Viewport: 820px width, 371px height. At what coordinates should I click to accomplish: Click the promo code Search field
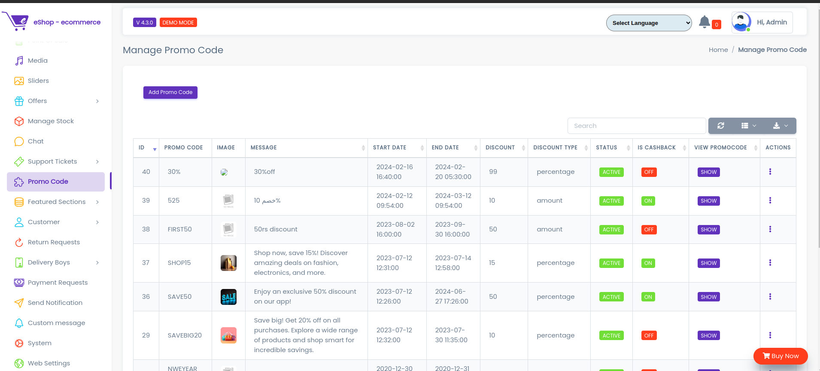pos(636,126)
